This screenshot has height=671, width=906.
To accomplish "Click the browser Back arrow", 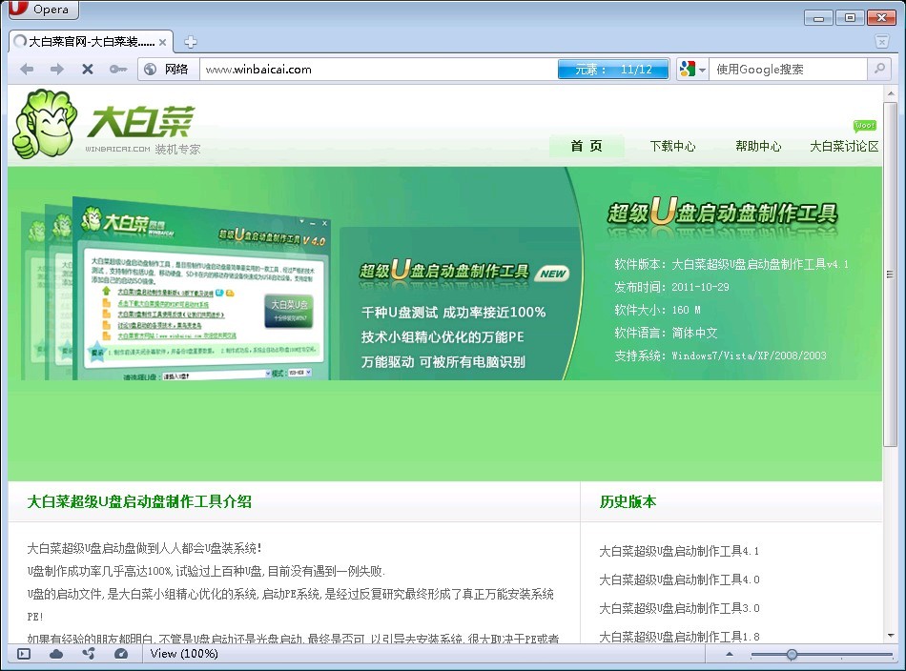I will point(27,69).
